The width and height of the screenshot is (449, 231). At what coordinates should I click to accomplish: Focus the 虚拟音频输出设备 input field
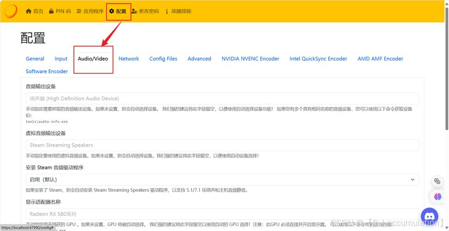(x=222, y=145)
